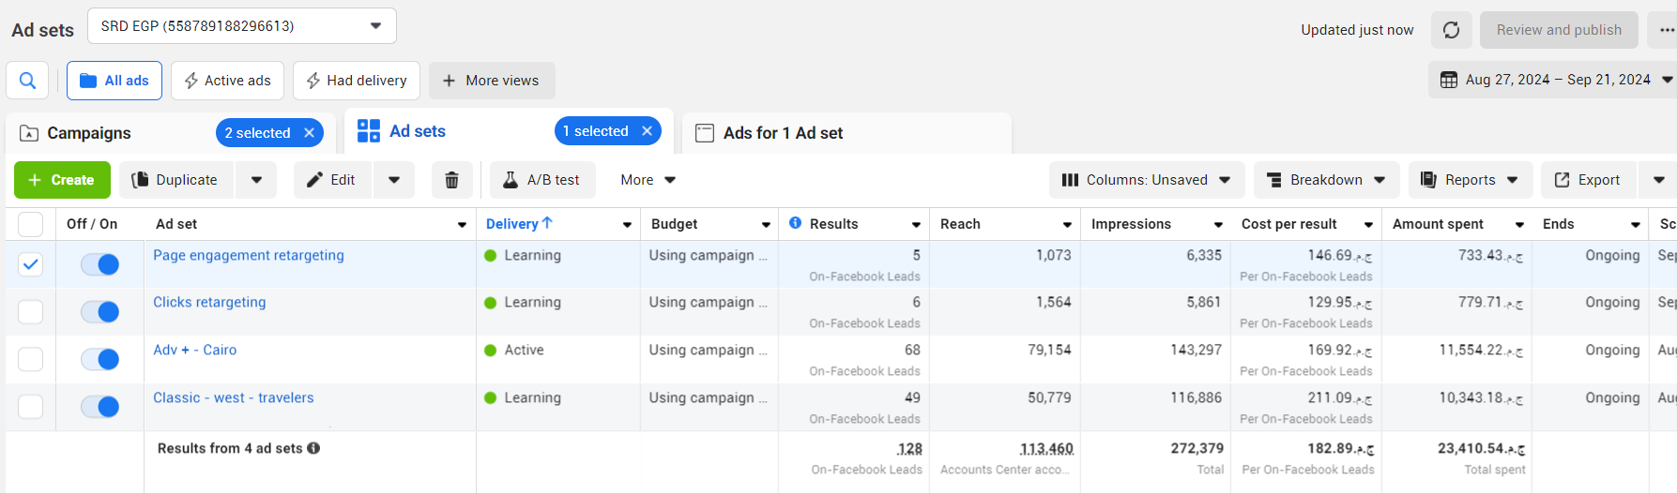Click info icon next to Results from 4 ad sets
The width and height of the screenshot is (1677, 493).
pyautogui.click(x=313, y=448)
